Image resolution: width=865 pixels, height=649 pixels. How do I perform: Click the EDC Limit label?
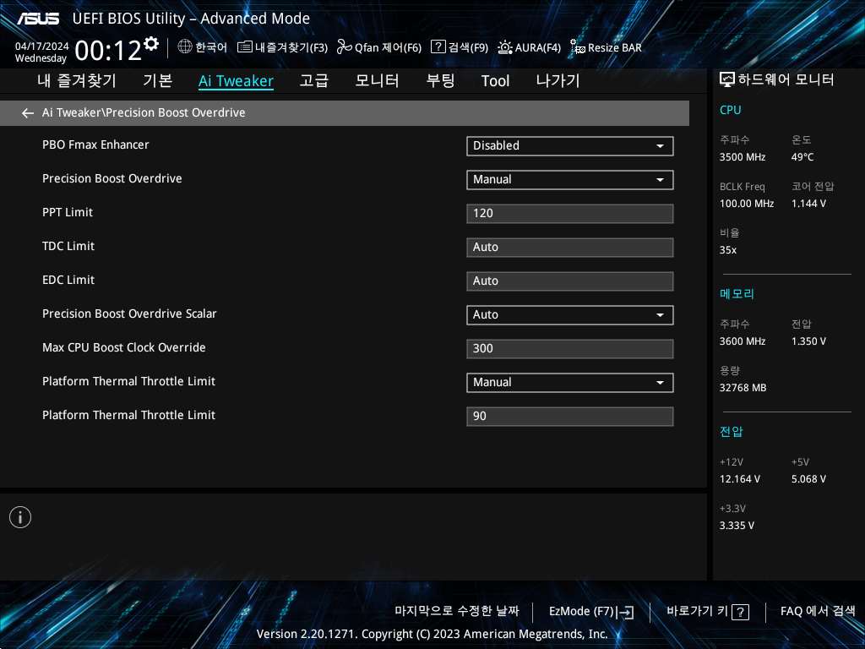point(68,280)
